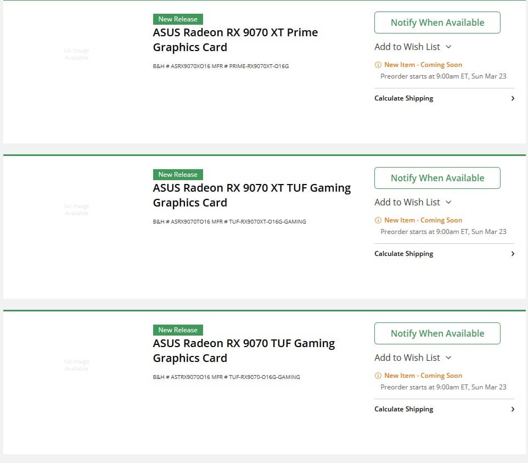This screenshot has width=528, height=463.
Task: Click info icon beside Coming Soon, RX 9070 TUF Gaming
Action: [x=378, y=375]
